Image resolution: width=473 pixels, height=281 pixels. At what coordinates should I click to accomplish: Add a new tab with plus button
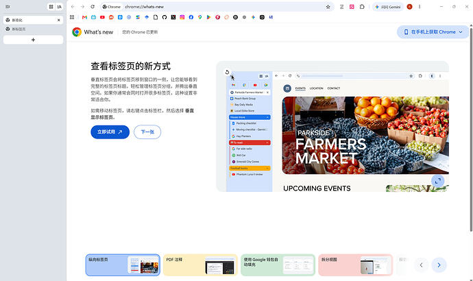pyautogui.click(x=33, y=40)
